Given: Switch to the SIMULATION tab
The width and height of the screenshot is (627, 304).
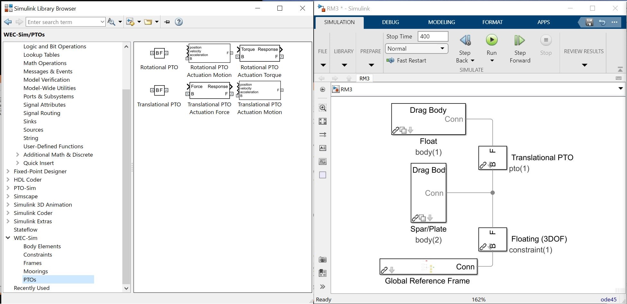Looking at the screenshot, I should click(339, 22).
